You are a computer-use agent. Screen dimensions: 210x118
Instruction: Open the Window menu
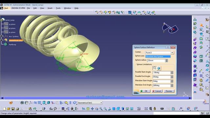(67, 8)
